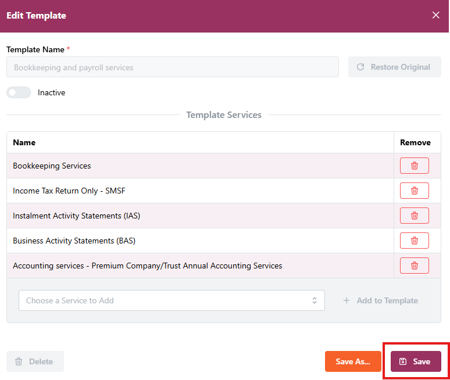Toggle the Inactive switch
Image resolution: width=450 pixels, height=380 pixels.
pos(19,92)
